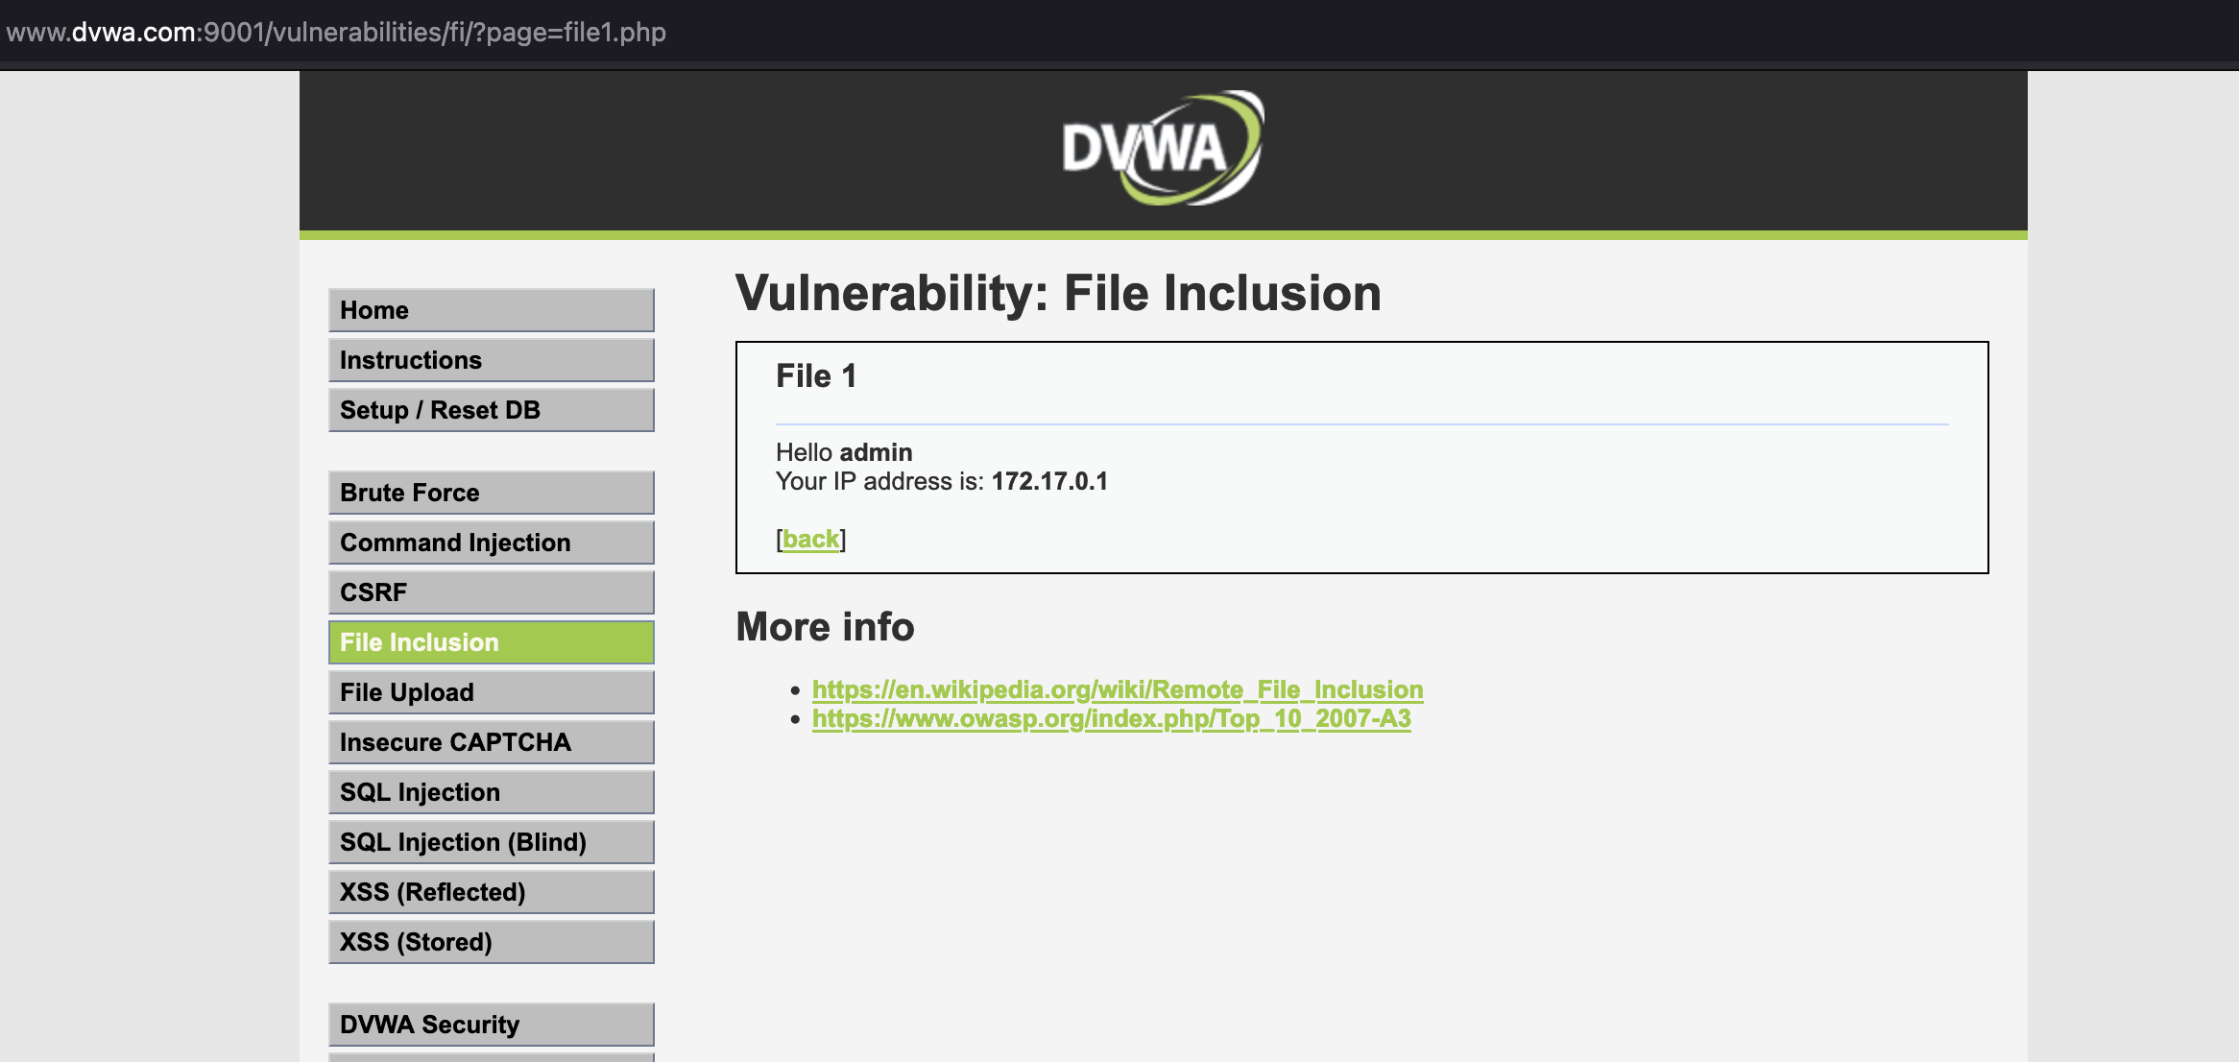Click the back link
Image resolution: width=2239 pixels, height=1062 pixels.
click(810, 539)
